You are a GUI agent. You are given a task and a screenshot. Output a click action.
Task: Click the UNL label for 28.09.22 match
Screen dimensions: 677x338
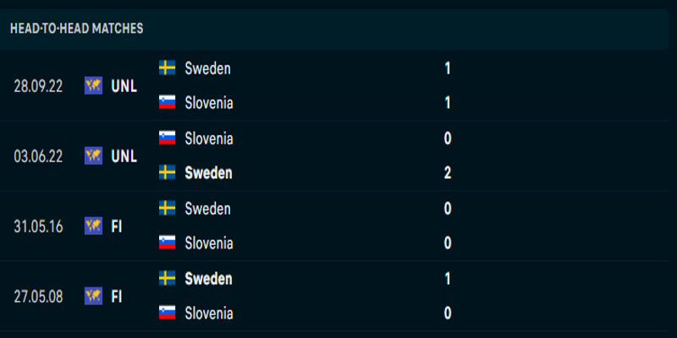[124, 85]
